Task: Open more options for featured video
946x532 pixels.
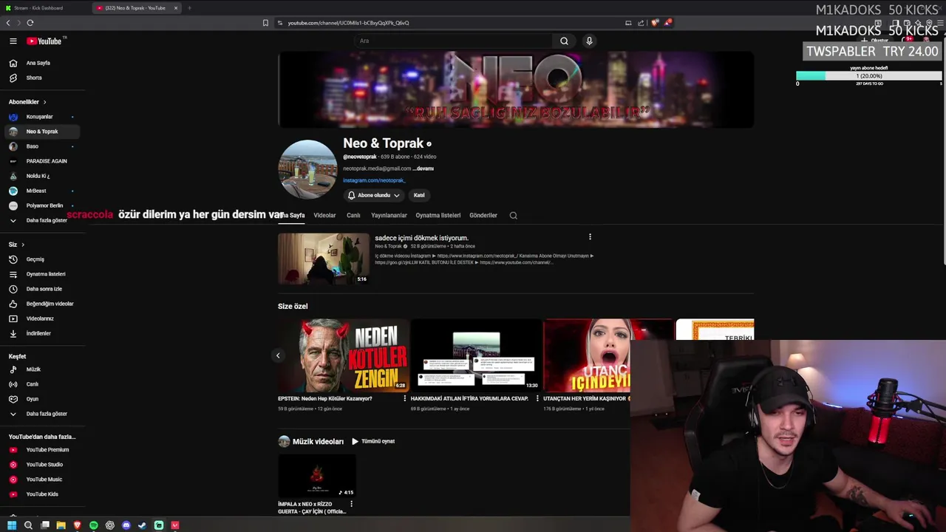Action: coord(590,237)
